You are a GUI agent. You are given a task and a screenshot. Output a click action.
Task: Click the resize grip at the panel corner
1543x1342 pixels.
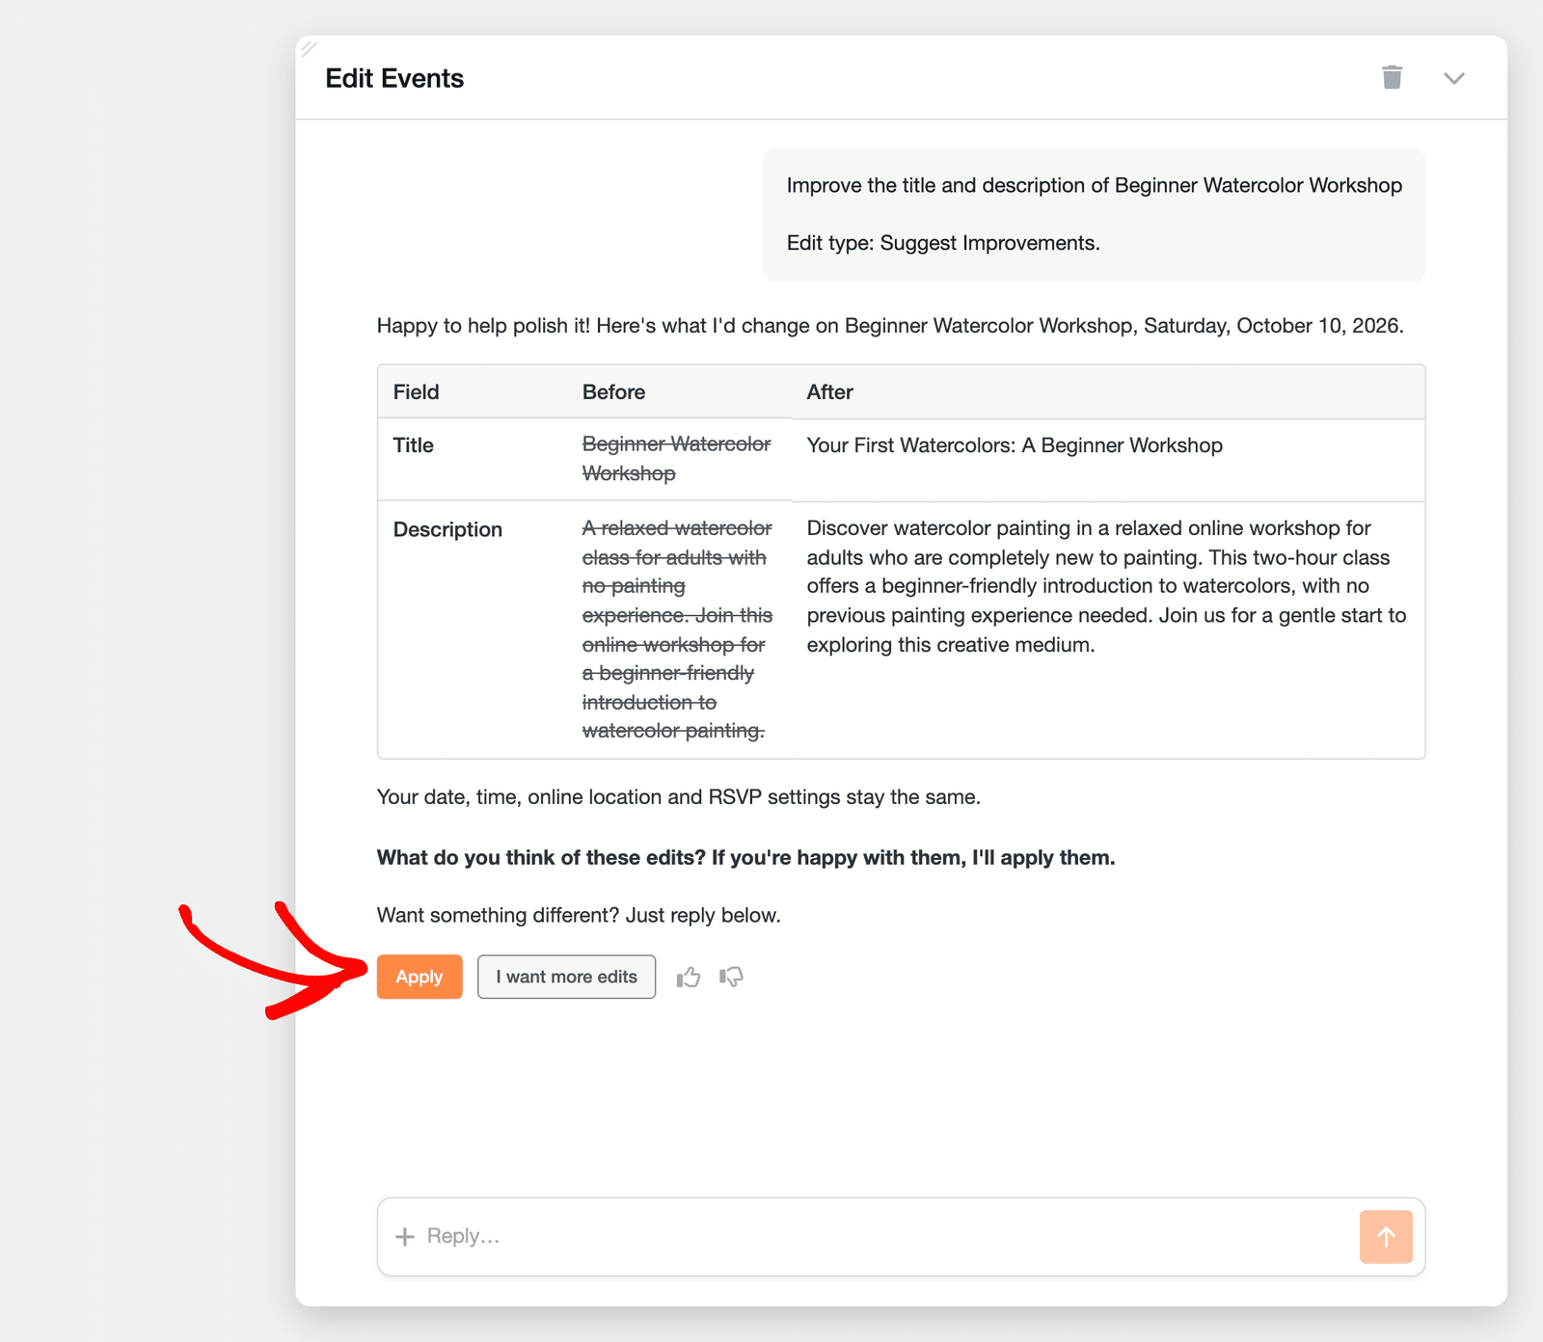tap(309, 48)
